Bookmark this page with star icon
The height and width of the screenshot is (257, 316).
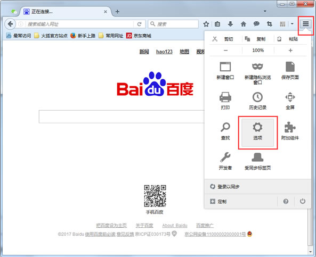pyautogui.click(x=206, y=24)
